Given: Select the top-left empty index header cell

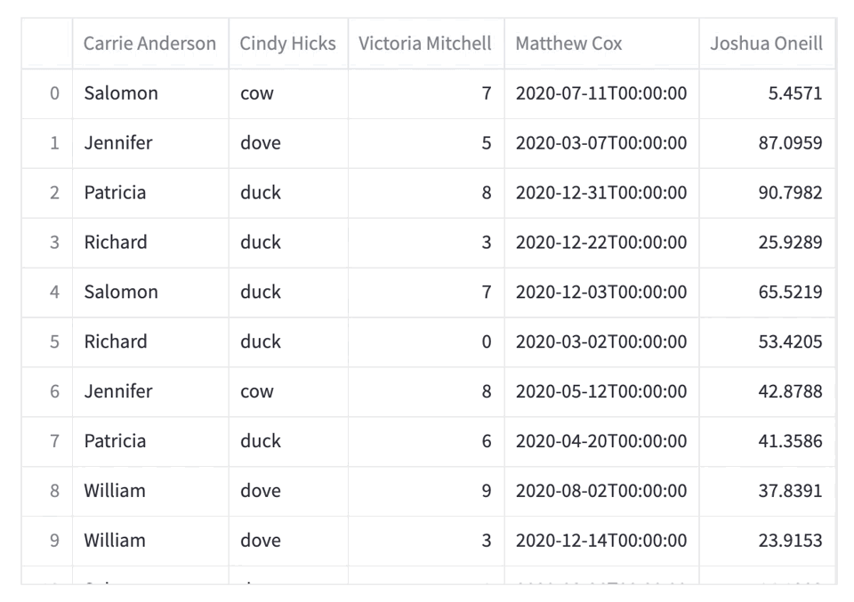Looking at the screenshot, I should (47, 44).
